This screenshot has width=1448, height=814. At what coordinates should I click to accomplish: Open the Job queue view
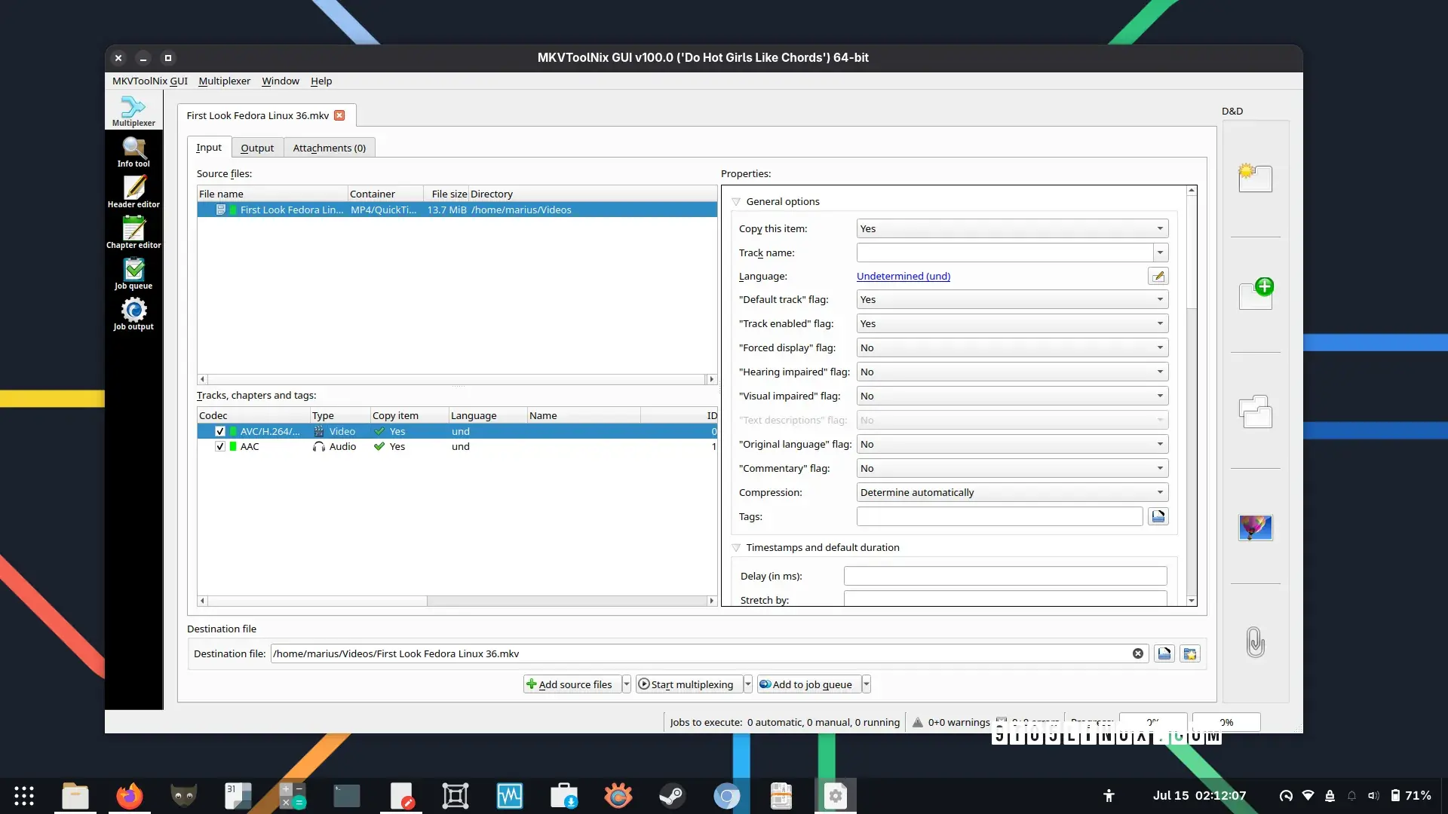[x=133, y=274]
